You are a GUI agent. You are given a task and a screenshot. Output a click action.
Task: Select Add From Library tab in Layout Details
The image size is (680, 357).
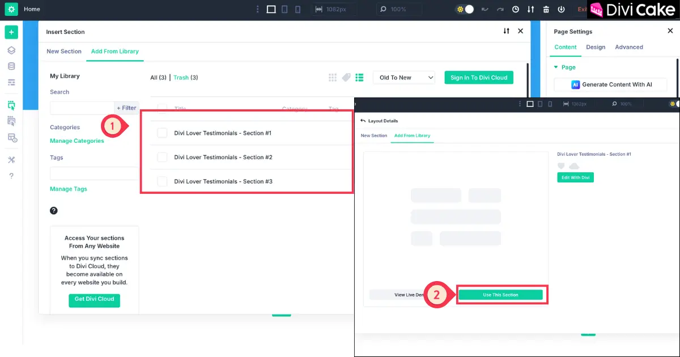click(x=412, y=135)
